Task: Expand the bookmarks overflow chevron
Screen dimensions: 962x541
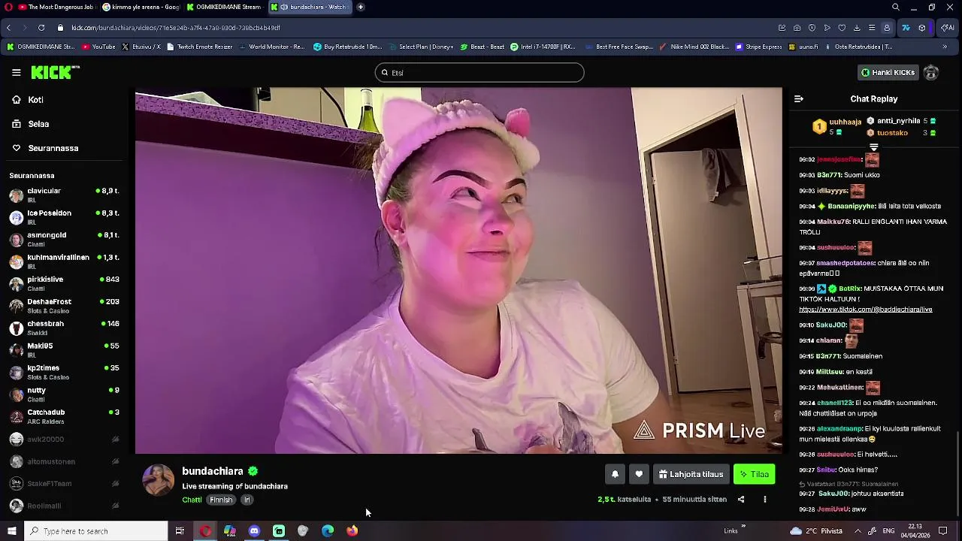Action: (x=945, y=47)
